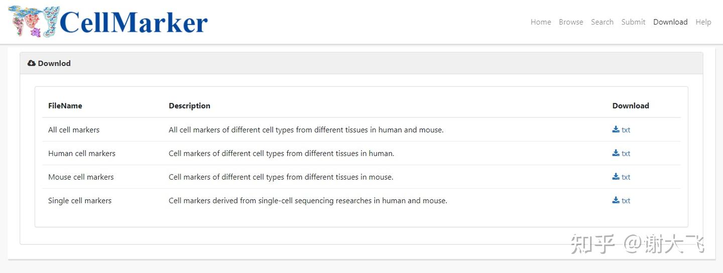Click download icon for All cell markers
The image size is (723, 273).
pos(616,129)
